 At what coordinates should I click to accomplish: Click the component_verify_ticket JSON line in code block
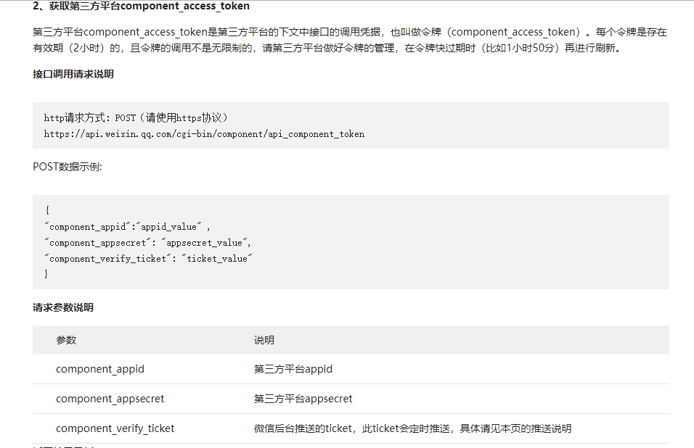pyautogui.click(x=148, y=259)
